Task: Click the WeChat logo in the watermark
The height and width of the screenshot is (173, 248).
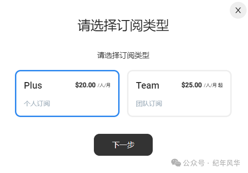Action: point(176,163)
